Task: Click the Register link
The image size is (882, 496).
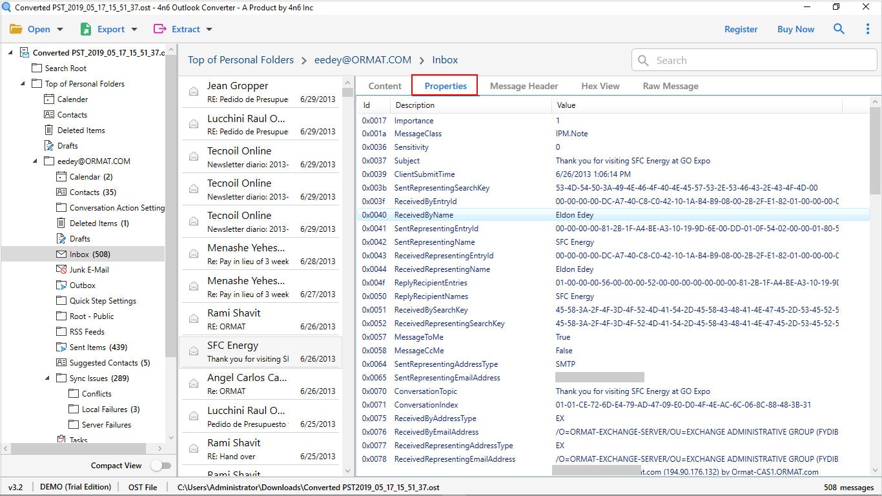Action: click(x=741, y=29)
